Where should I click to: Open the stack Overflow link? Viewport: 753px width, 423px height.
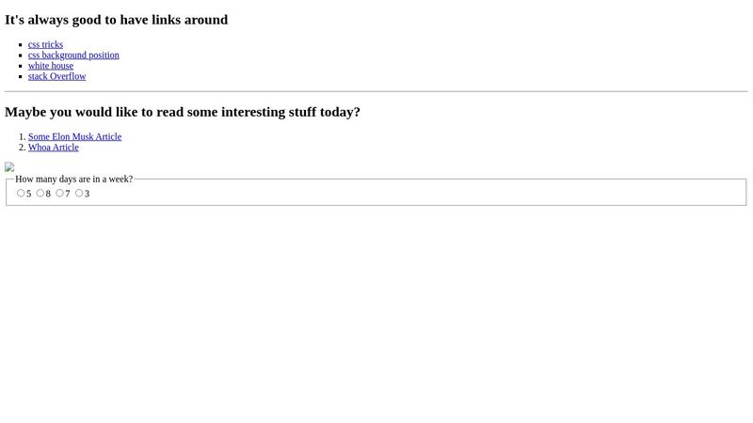(x=56, y=76)
